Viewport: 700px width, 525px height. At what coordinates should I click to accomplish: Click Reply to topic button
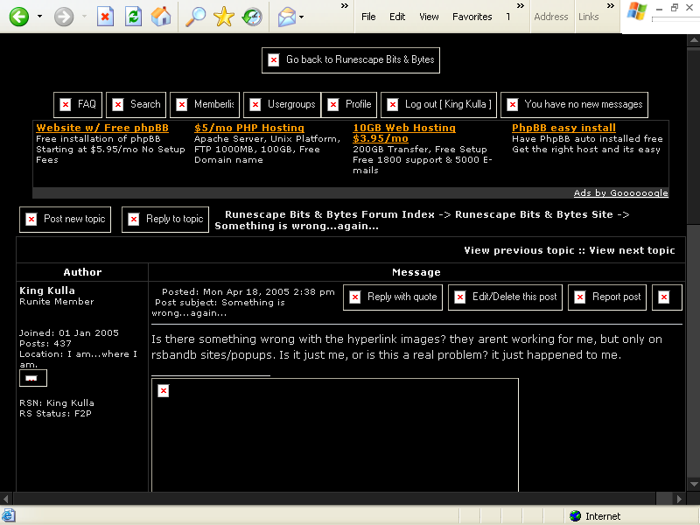[165, 220]
